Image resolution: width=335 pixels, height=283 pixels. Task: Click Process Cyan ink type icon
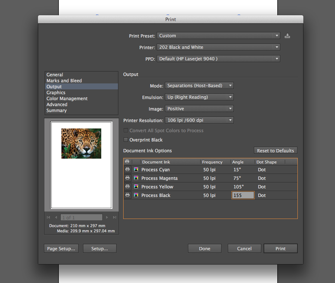(136, 169)
